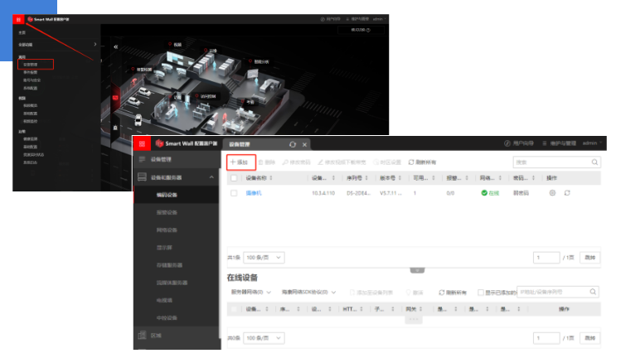621x363 pixels.
Task: Check the 摄像机 device row checkbox
Action: (235, 193)
